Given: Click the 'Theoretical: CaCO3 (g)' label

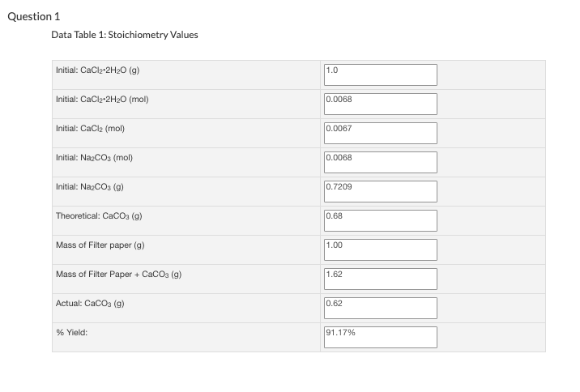Looking at the screenshot, I should click(99, 216).
